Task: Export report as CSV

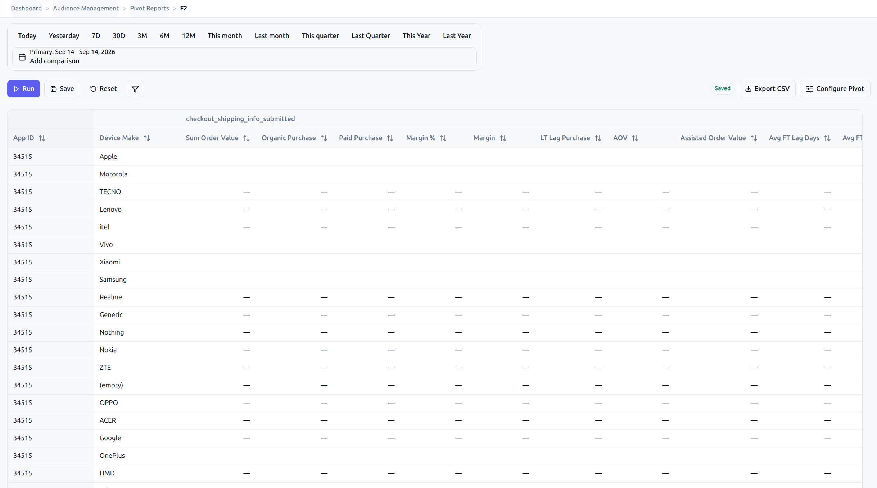Action: [x=767, y=89]
